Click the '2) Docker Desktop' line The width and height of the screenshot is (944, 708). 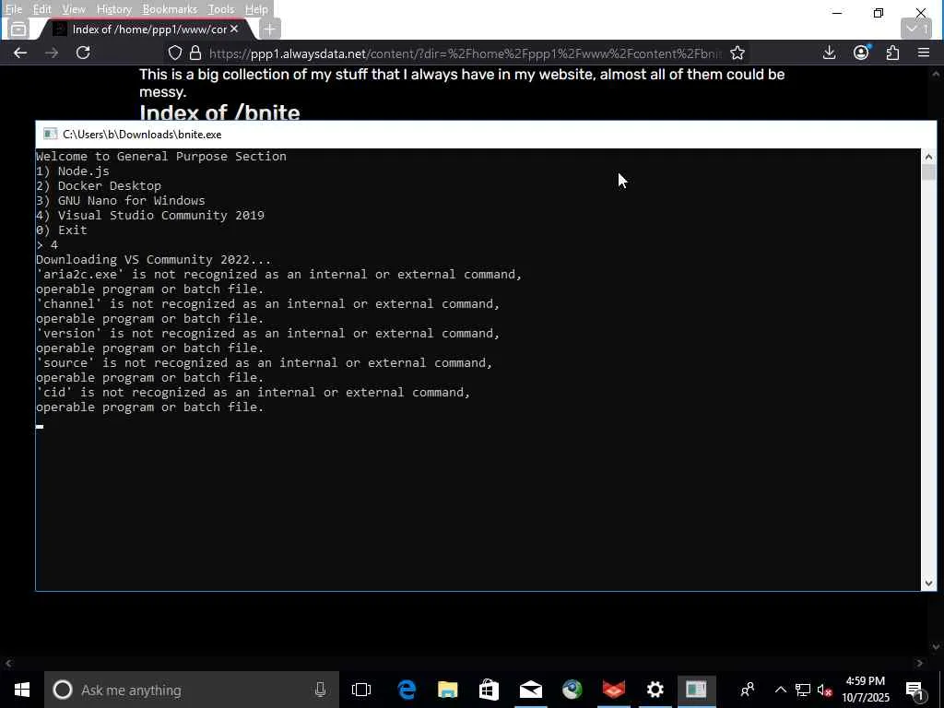click(99, 185)
